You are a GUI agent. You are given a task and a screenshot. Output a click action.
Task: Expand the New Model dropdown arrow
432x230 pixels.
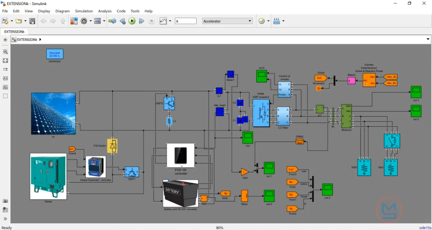point(12,21)
